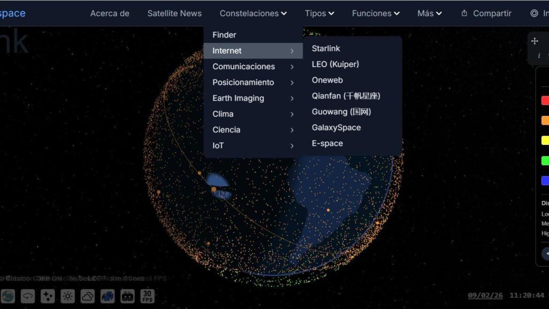Screen dimensions: 549x309
Task: Click the Acerca de link
Action: coord(110,13)
